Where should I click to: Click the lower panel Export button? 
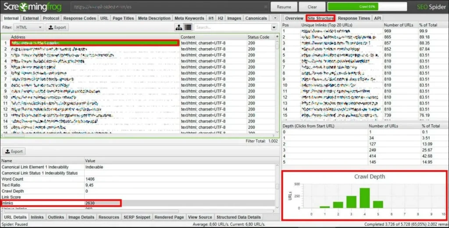(x=14, y=151)
